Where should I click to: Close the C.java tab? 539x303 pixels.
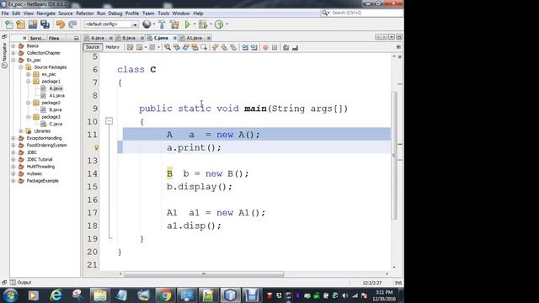click(175, 38)
